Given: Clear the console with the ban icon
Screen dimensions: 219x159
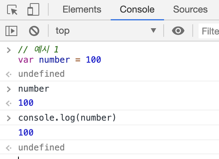Looking at the screenshot, I should 34,31.
